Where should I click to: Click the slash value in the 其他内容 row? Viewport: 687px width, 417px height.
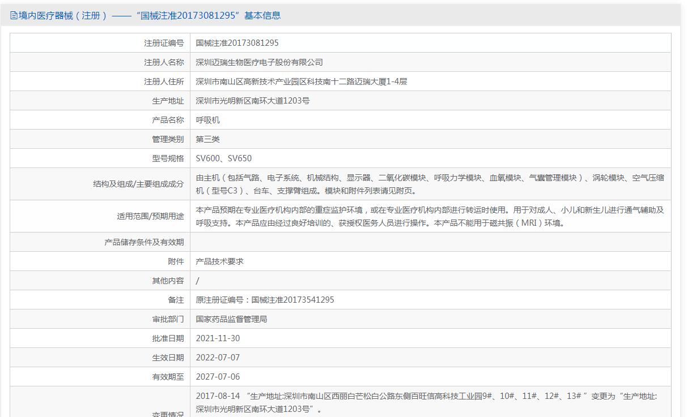pyautogui.click(x=198, y=281)
